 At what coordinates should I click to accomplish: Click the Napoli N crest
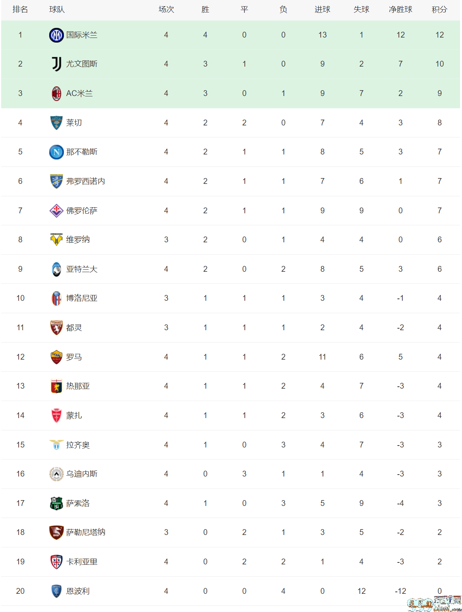[57, 152]
